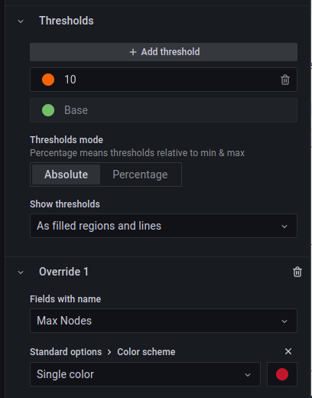Collapse the Override 1 section
Viewport: 312px width, 398px height.
coord(21,272)
